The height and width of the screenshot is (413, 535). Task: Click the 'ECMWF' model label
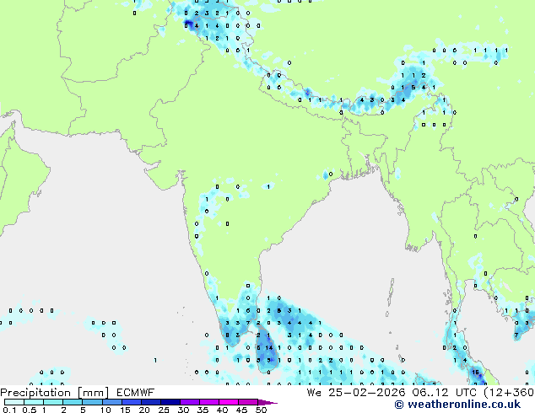pos(136,393)
